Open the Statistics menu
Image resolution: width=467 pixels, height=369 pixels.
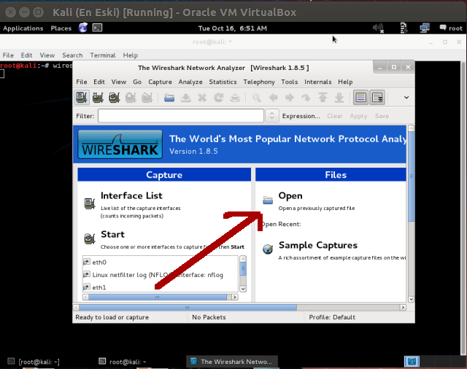223,82
